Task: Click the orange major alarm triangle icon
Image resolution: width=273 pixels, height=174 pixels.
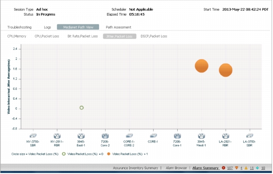Action: tap(237, 168)
